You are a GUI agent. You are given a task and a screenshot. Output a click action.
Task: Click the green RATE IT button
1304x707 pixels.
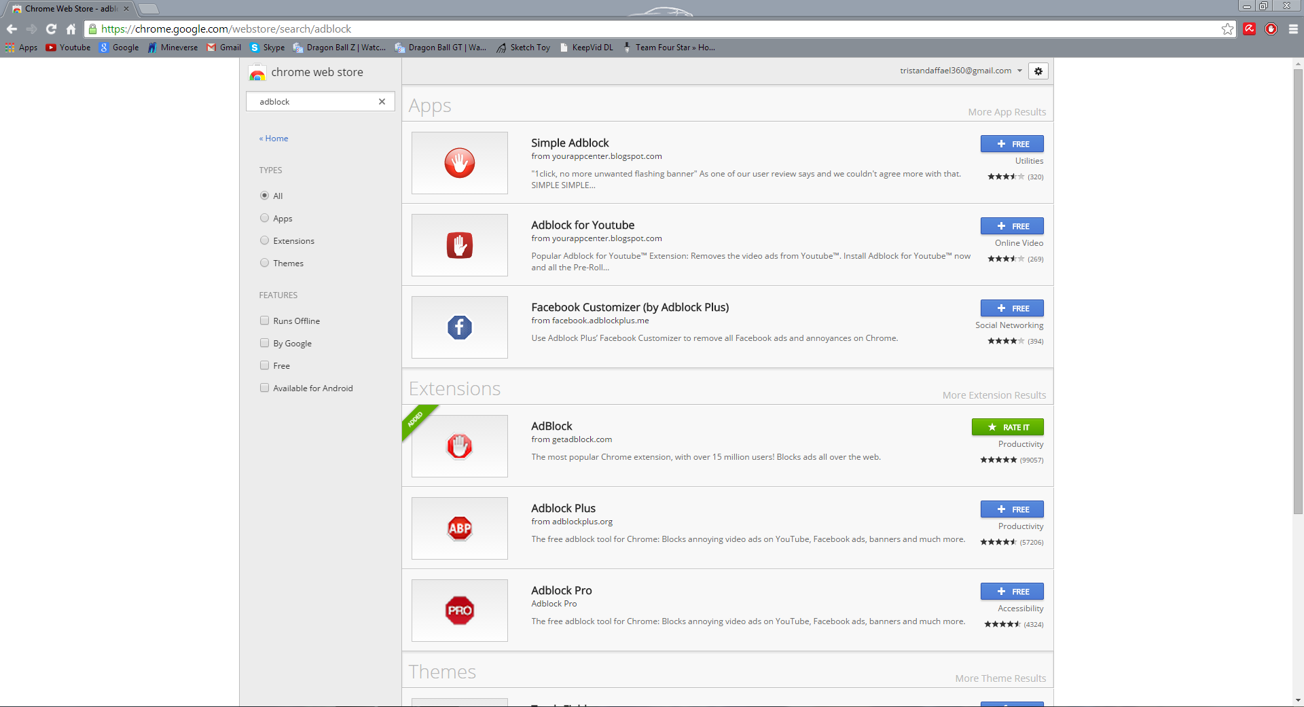(1008, 427)
